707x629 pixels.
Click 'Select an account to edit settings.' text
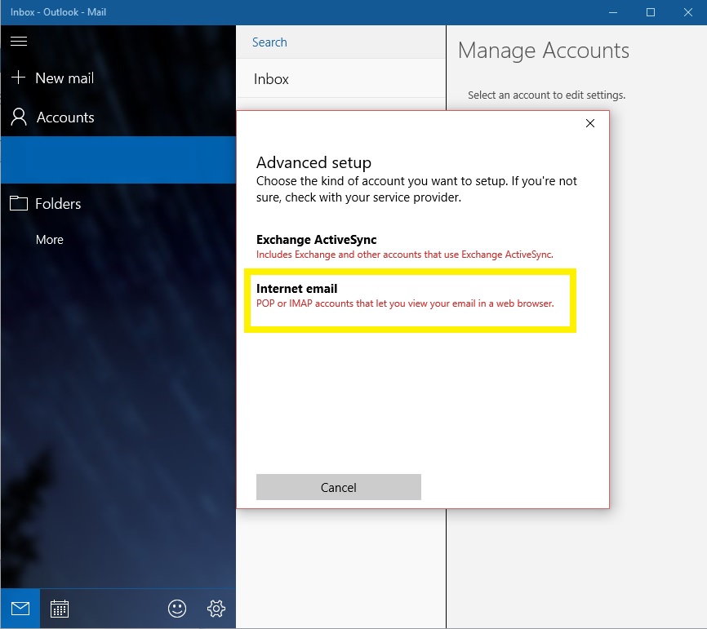546,95
